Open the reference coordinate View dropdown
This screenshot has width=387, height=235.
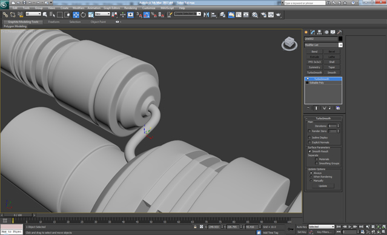(x=102, y=14)
